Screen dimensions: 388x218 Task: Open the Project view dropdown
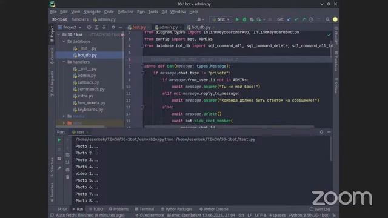click(70, 27)
